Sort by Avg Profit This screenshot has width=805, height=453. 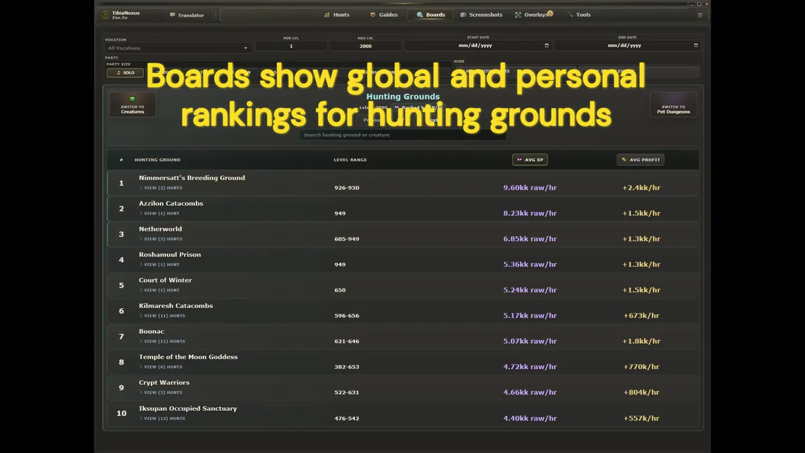(641, 160)
